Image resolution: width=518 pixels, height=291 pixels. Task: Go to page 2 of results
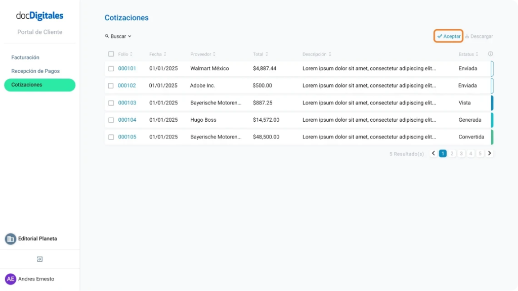point(451,153)
